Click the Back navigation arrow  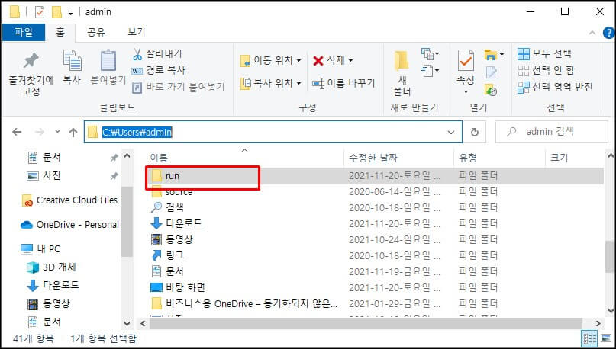tap(17, 132)
